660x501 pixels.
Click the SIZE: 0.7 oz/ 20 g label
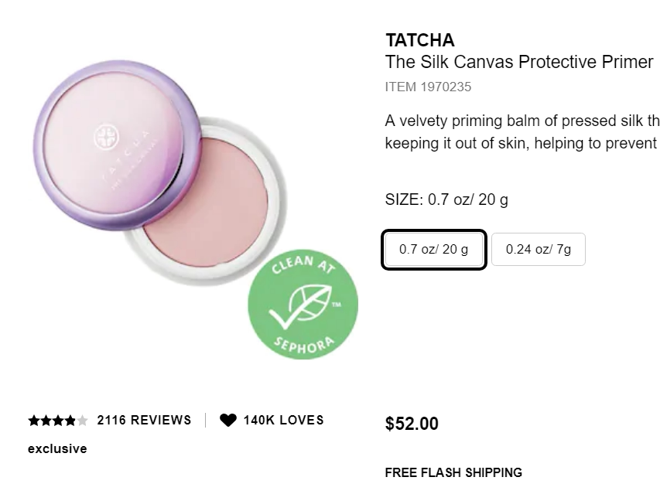[x=446, y=199]
